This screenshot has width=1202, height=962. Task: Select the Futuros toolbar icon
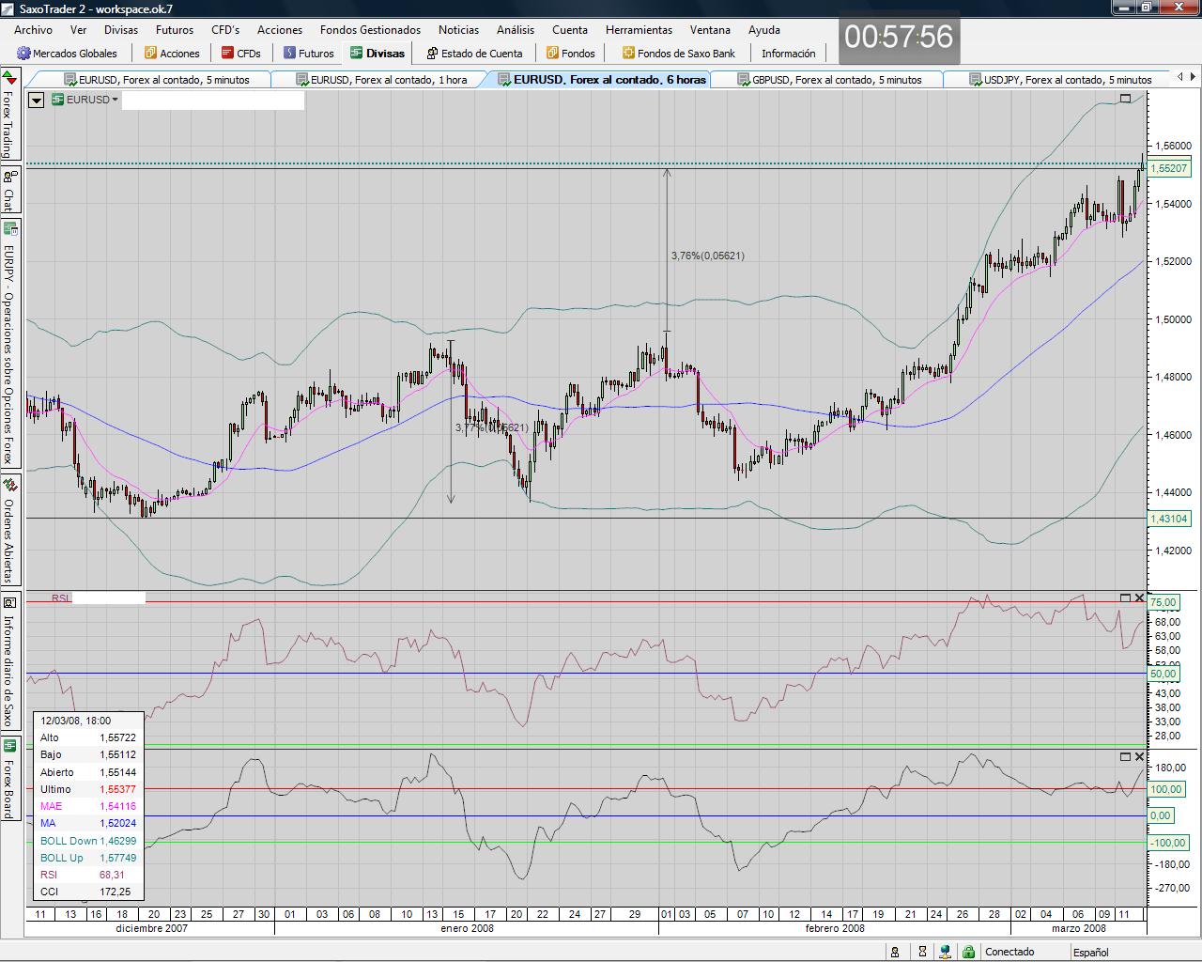tap(290, 54)
